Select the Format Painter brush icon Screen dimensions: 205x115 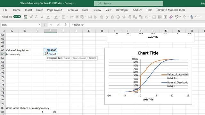pyautogui.click(x=31, y=17)
